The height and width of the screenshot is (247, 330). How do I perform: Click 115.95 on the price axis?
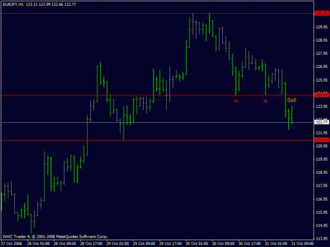tap(322, 212)
